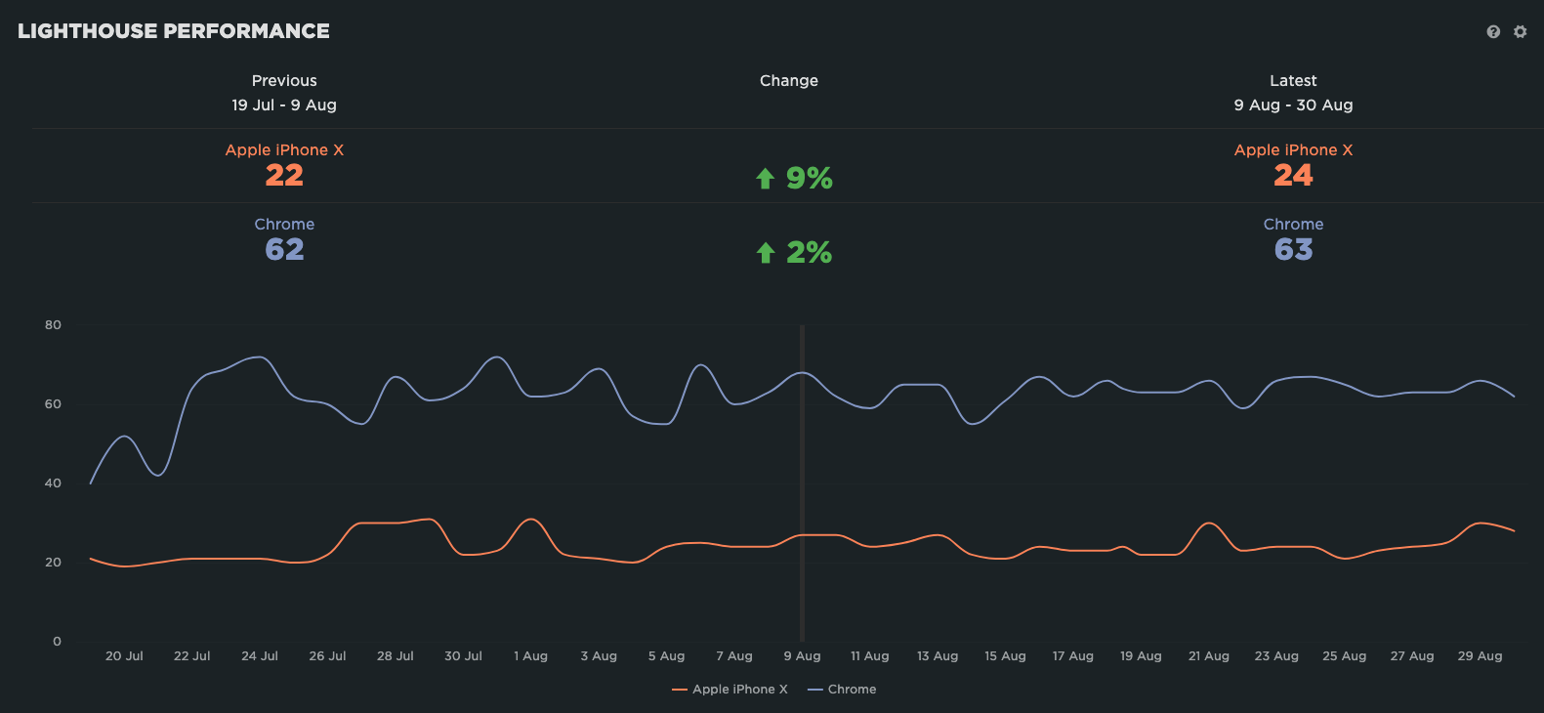Click the Lighthouse Performance panel title
The image size is (1544, 713).
[174, 31]
